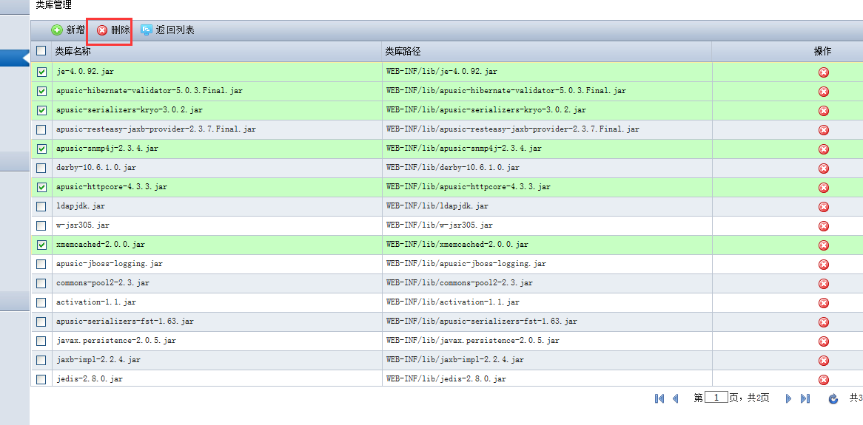863x425 pixels.
Task: Delete jaxb-impl-2.2.4.jar via red icon
Action: [823, 360]
